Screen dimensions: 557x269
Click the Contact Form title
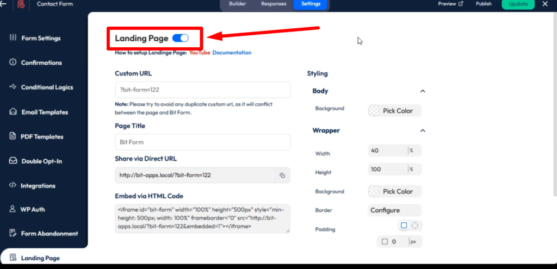55,4
